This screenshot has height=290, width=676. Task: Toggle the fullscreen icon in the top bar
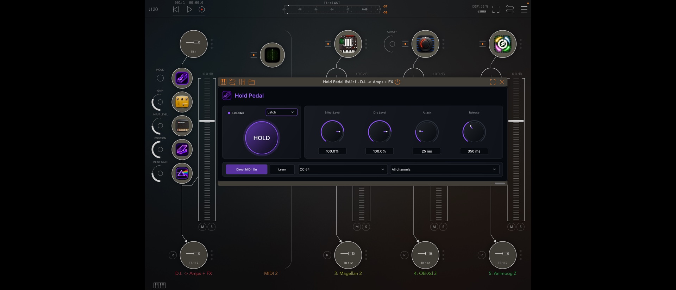[496, 10]
